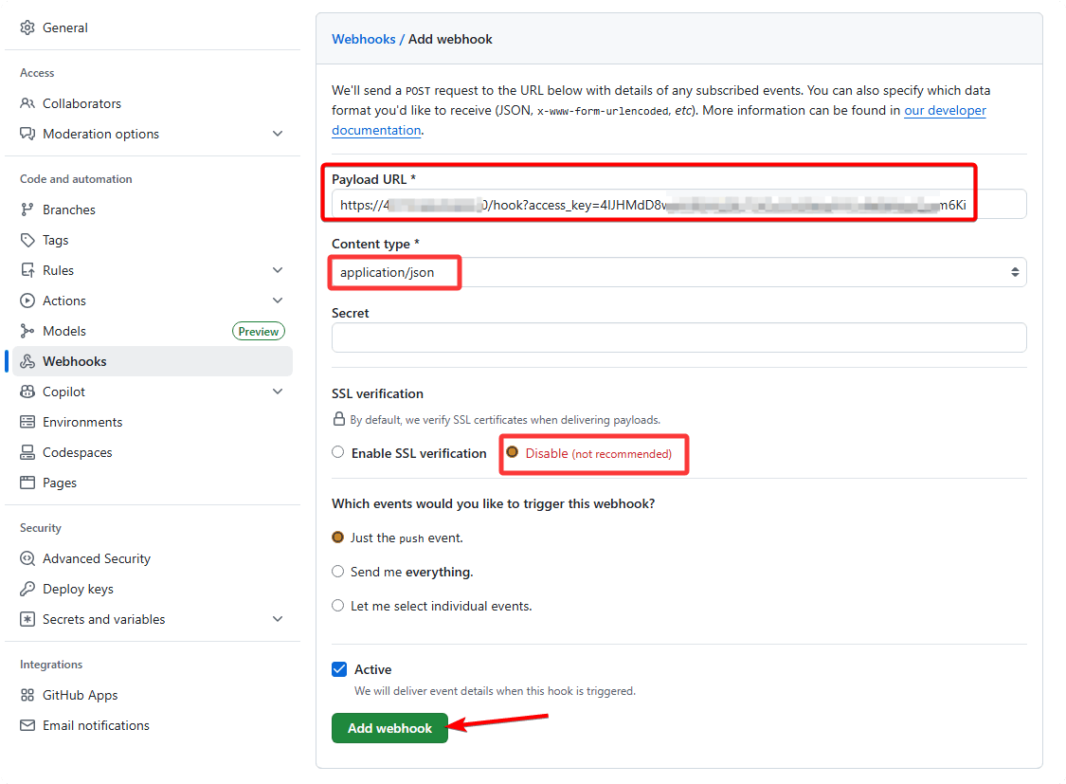This screenshot has width=1066, height=784.
Task: Click the Deploy keys icon
Action: (26, 588)
